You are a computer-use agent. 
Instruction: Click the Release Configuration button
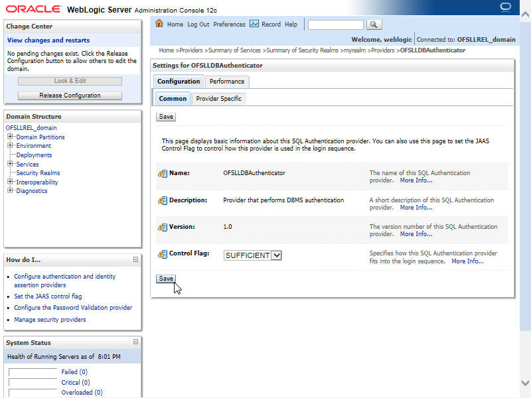point(70,96)
